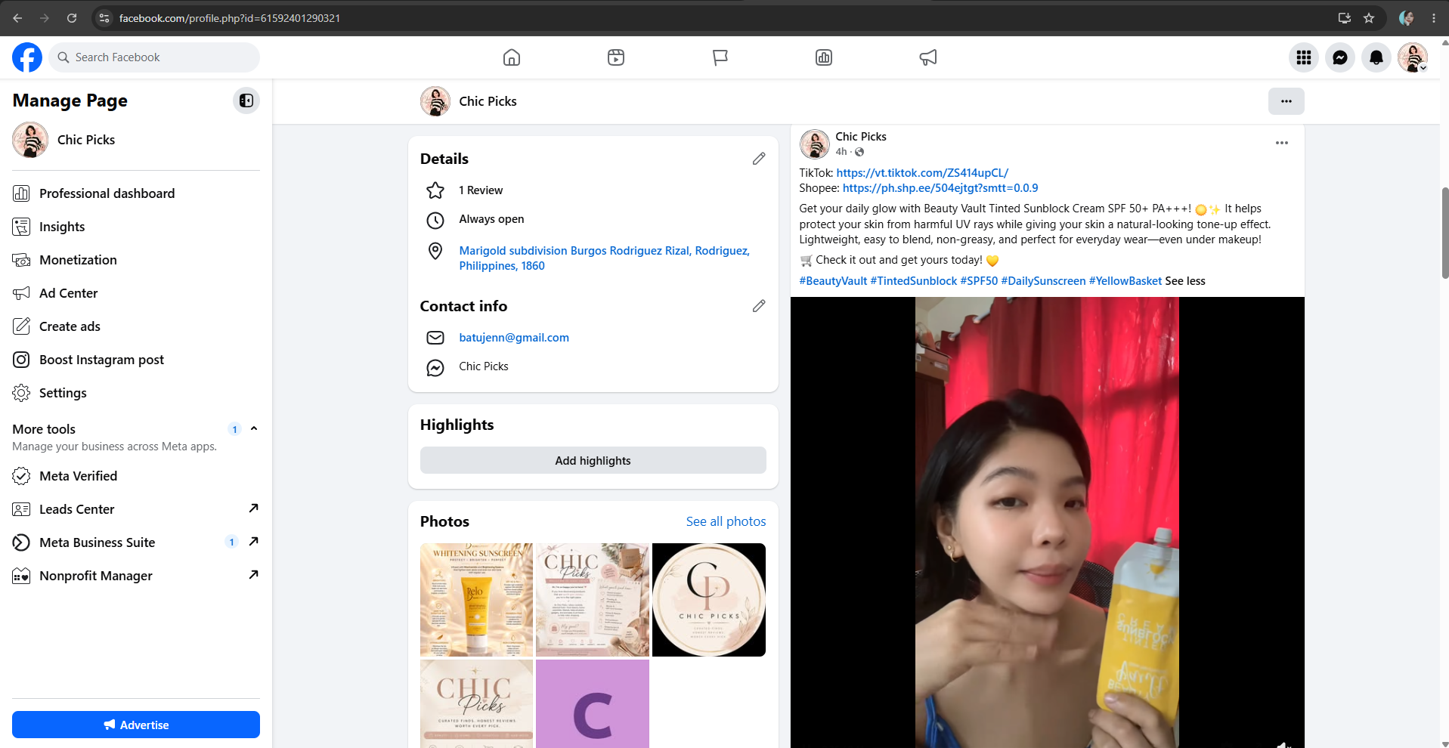This screenshot has width=1449, height=748.
Task: Open Nonprofit Manager
Action: coord(136,576)
